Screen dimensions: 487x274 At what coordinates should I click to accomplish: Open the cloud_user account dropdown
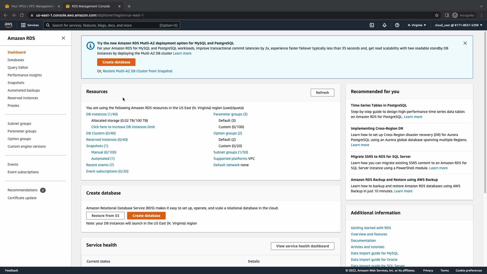point(458,25)
